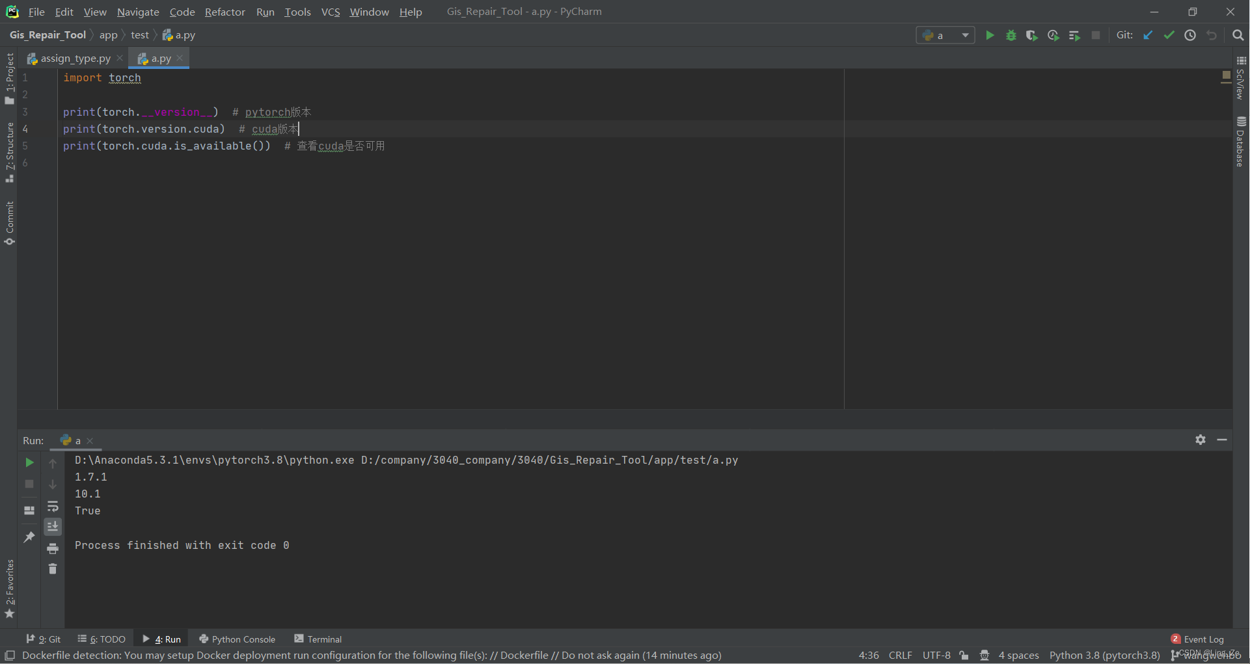Commit changes with the green checkmark
The width and height of the screenshot is (1250, 664).
[1169, 35]
